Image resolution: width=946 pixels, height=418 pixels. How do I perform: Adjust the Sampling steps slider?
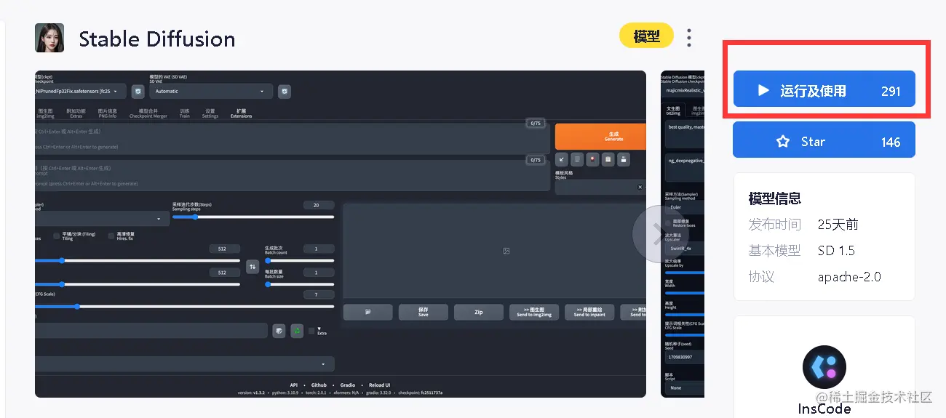tap(253, 217)
